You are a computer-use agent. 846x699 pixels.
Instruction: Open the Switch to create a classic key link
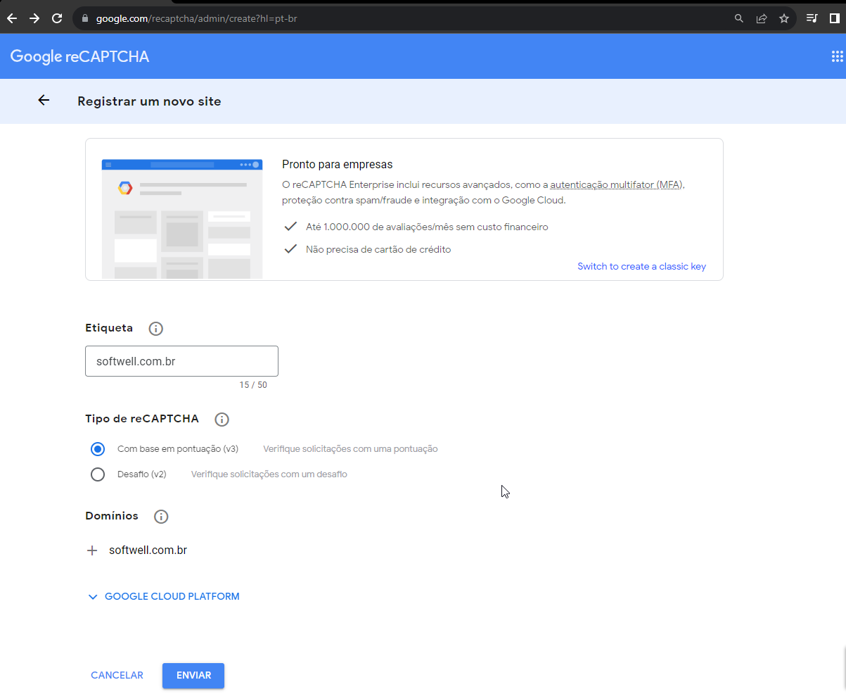(641, 266)
